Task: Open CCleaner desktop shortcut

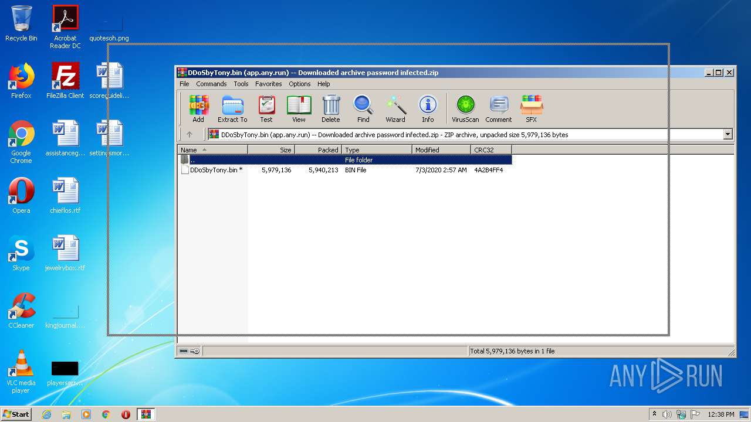Action: [21, 311]
